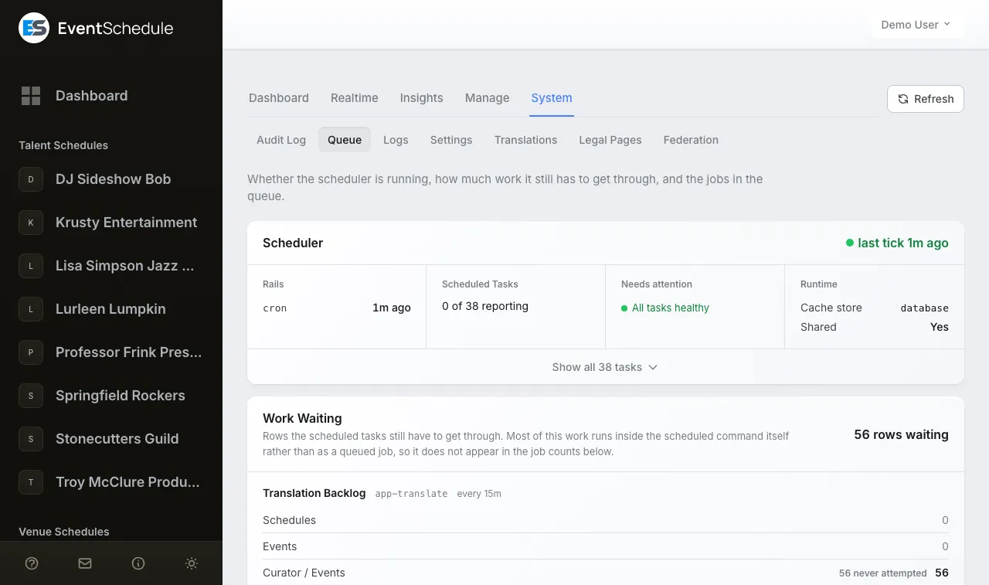Switch to the Manage tab

[x=488, y=98]
